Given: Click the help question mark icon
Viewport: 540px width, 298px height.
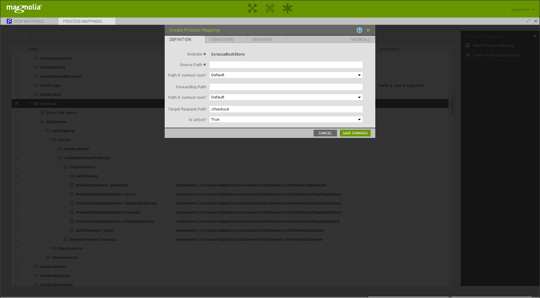Looking at the screenshot, I should click(360, 30).
